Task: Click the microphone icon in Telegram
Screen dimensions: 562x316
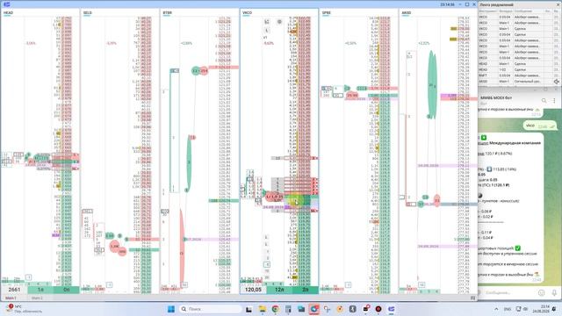Action: (x=554, y=292)
